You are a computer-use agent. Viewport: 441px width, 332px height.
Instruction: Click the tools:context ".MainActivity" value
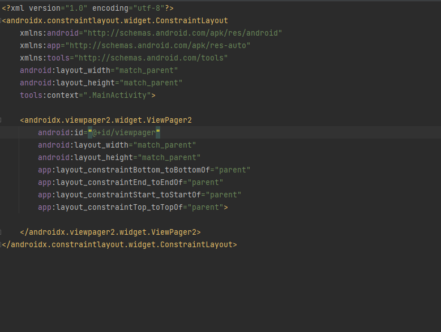click(117, 95)
